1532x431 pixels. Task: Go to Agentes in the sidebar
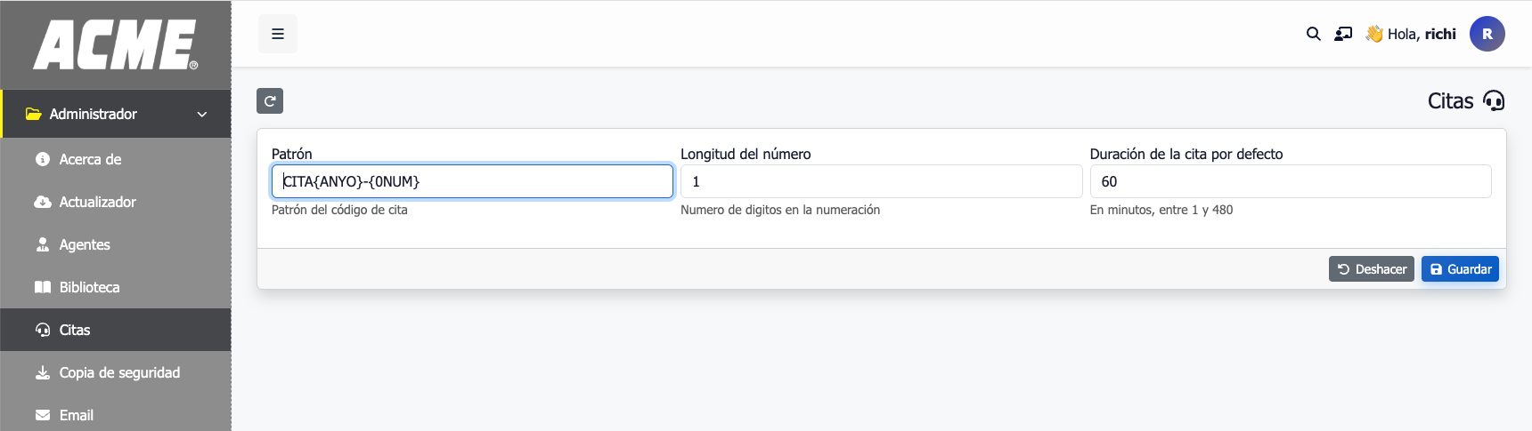[x=85, y=245]
